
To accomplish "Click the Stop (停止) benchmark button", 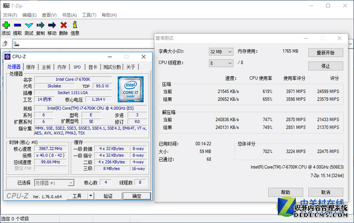I will pyautogui.click(x=326, y=66).
